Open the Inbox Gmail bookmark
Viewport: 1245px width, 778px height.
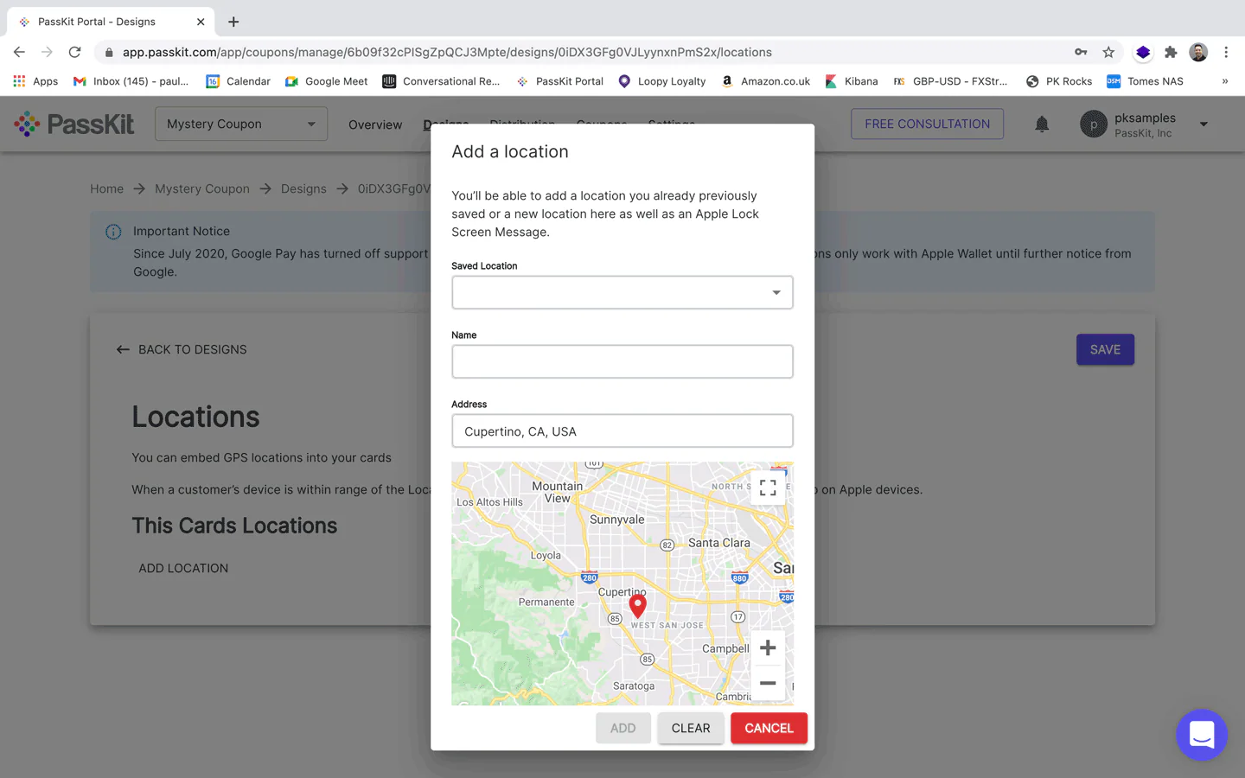131,81
